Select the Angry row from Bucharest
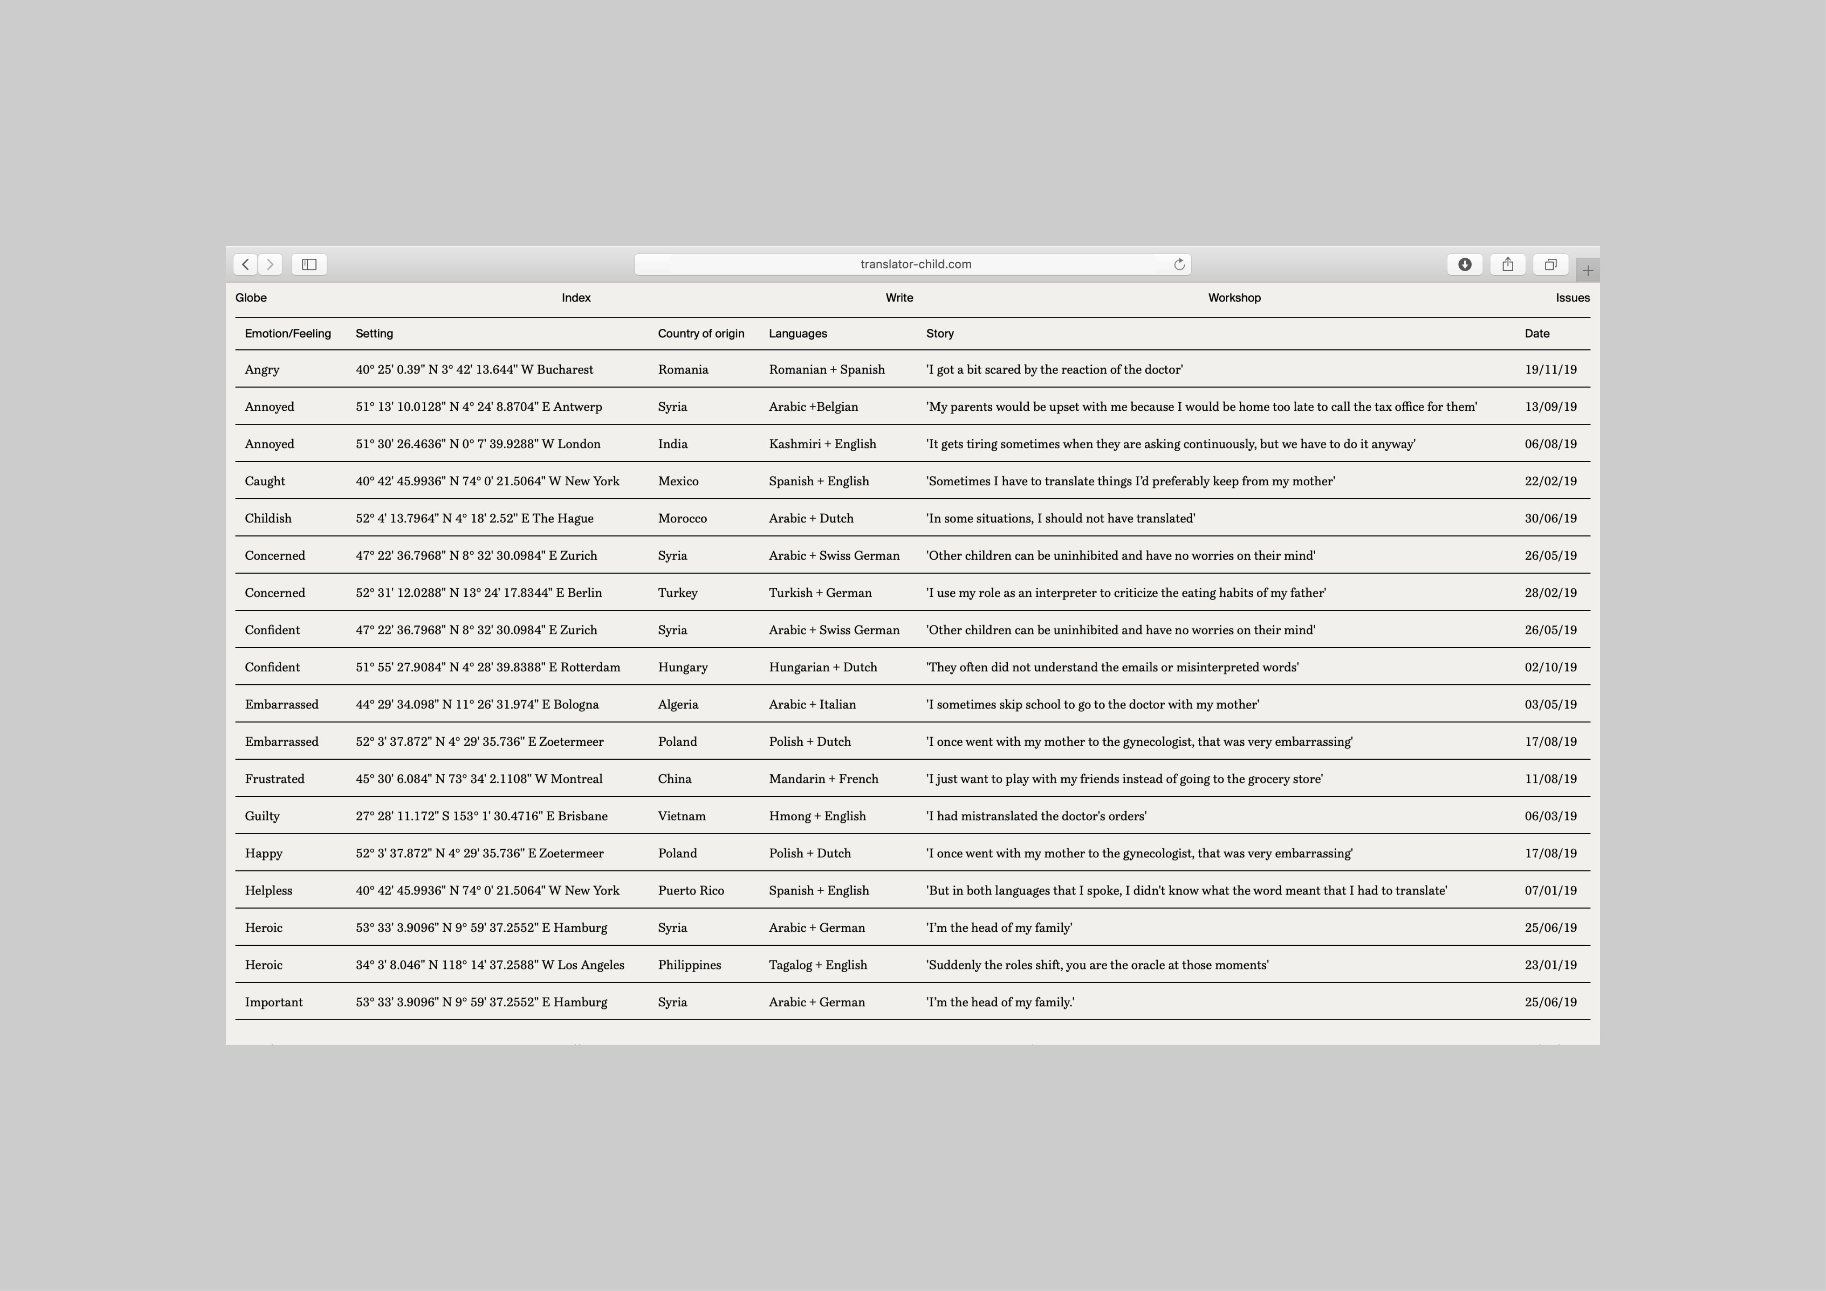Screen dimensions: 1826x1291 (x=261, y=369)
